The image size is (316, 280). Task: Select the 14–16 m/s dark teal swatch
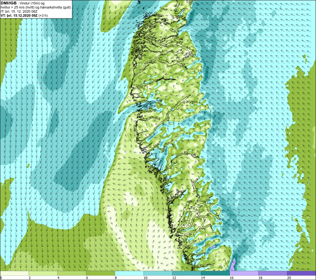(x=216, y=273)
